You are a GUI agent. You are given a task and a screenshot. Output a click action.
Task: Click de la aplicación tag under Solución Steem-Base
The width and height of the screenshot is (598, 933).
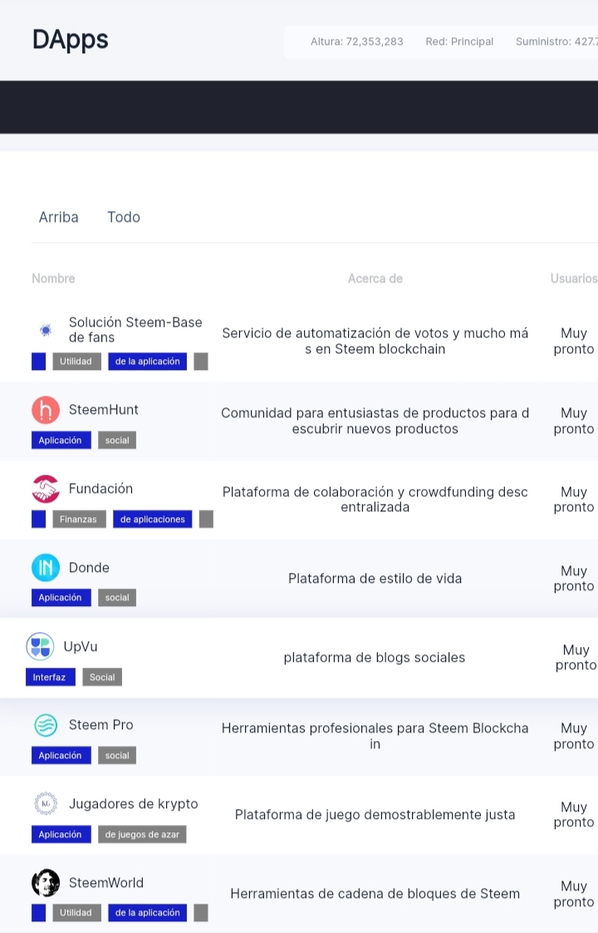pyautogui.click(x=147, y=362)
